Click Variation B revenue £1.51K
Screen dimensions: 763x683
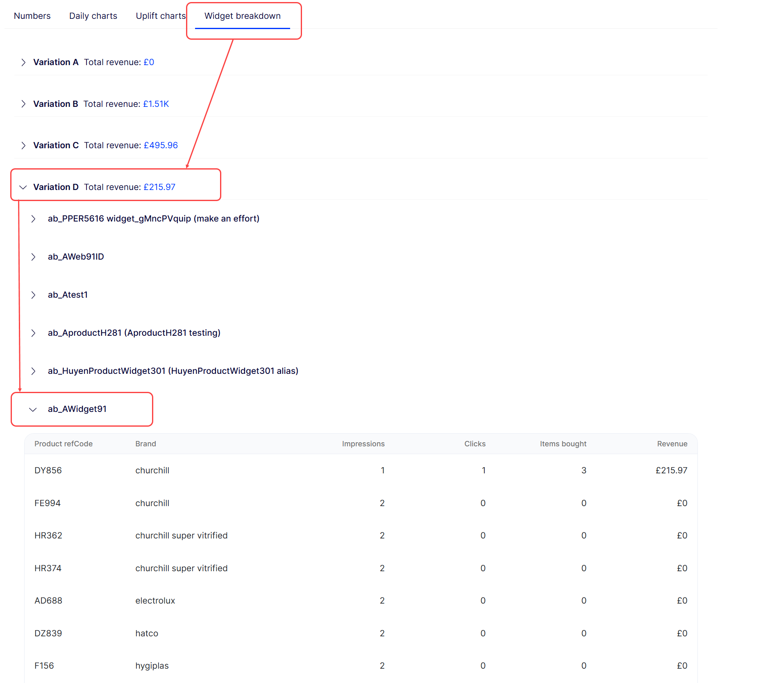[x=156, y=104]
